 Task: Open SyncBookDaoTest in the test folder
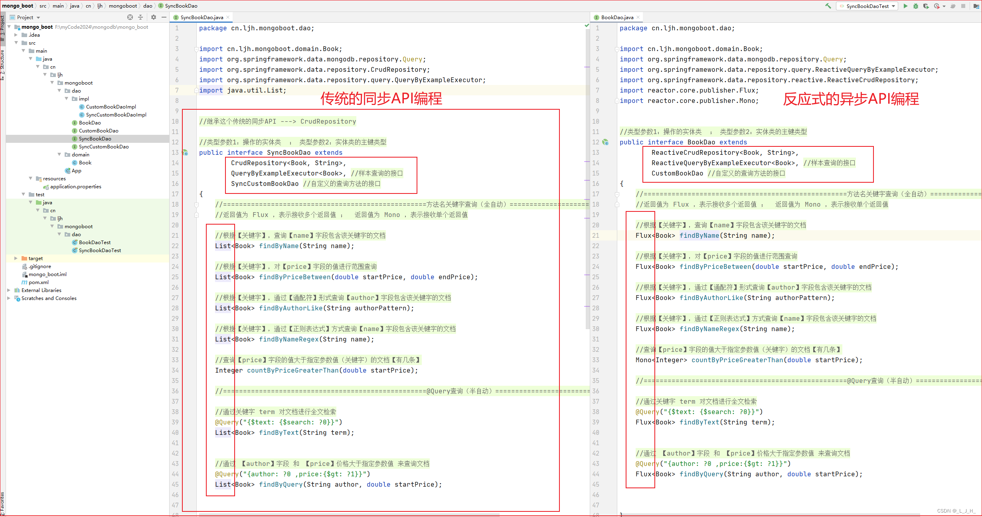97,250
